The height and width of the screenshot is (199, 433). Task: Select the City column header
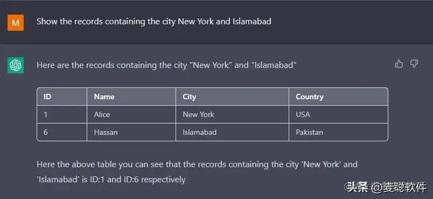point(232,97)
